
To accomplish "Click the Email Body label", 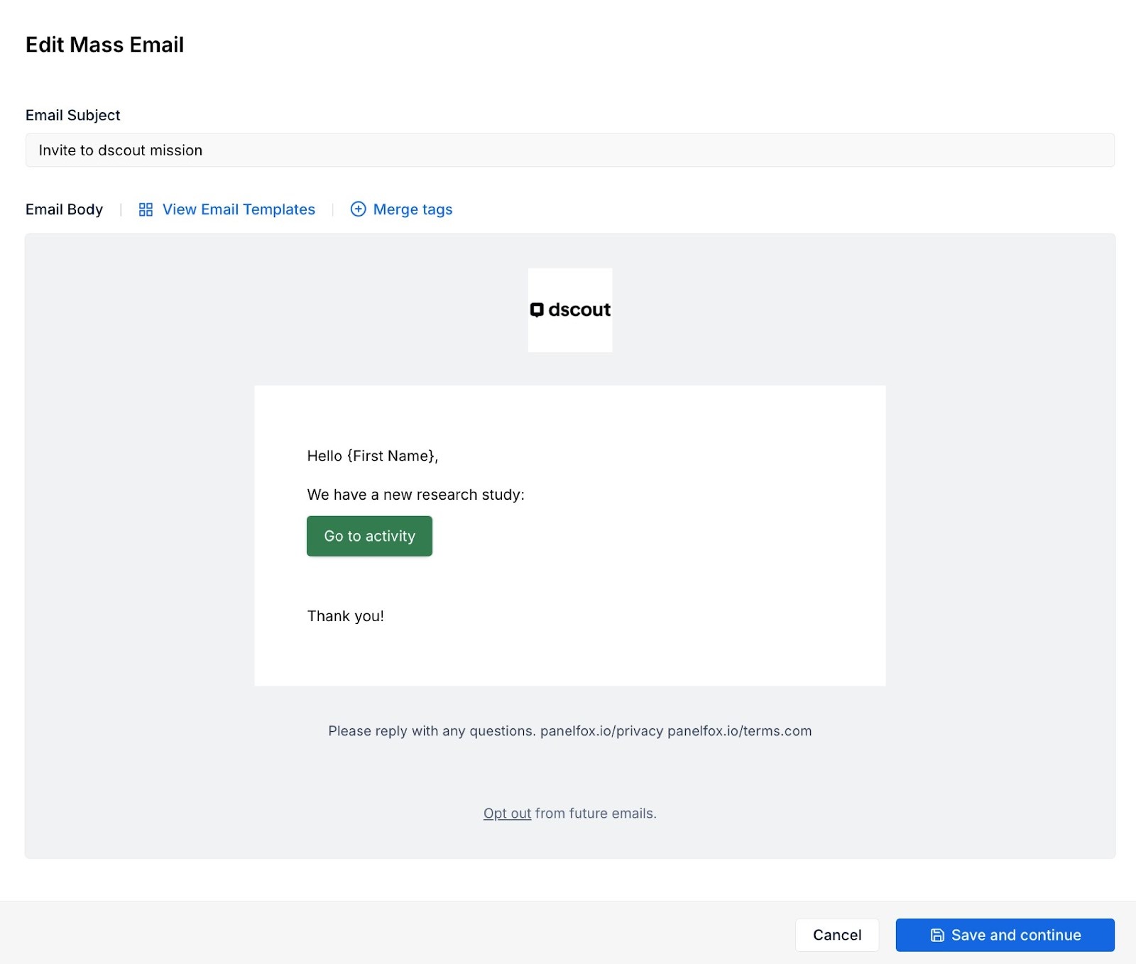I will pyautogui.click(x=64, y=209).
